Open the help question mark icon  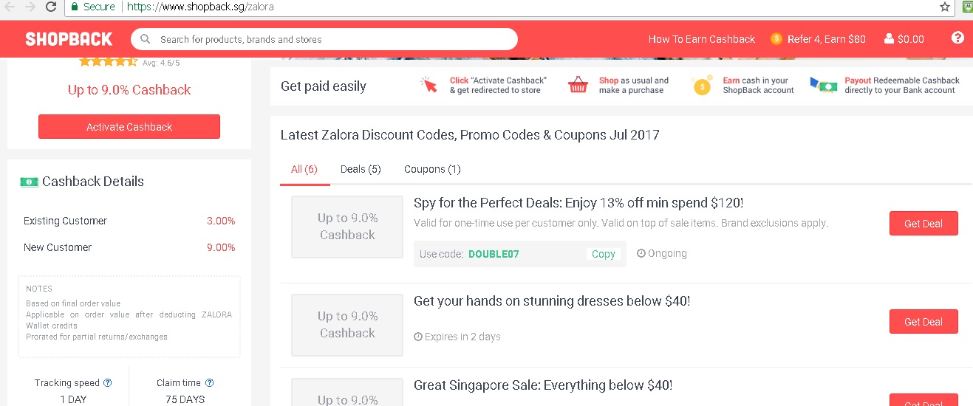957,38
